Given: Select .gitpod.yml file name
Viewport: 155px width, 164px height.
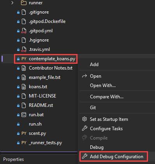Looking at the screenshot, I should (41, 31).
